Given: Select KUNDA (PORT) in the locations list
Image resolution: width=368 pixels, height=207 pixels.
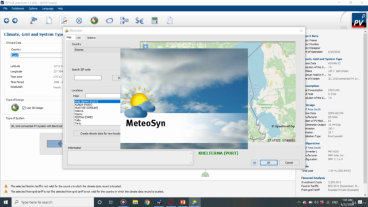Looking at the screenshot, I should coord(83,105).
